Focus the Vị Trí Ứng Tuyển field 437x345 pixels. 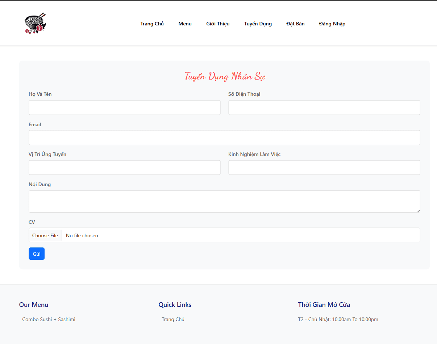pos(125,168)
